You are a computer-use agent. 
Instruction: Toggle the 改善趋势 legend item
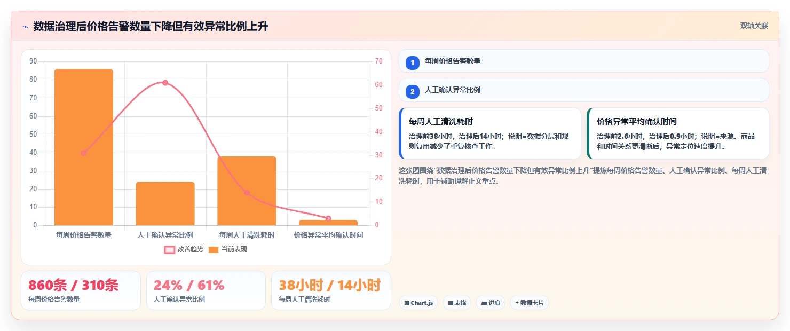(184, 249)
